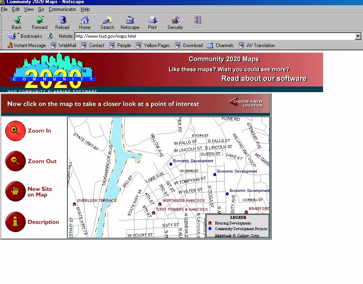This screenshot has width=363, height=284.
Task: Click the Zoom In magnifier icon
Action: 15,131
